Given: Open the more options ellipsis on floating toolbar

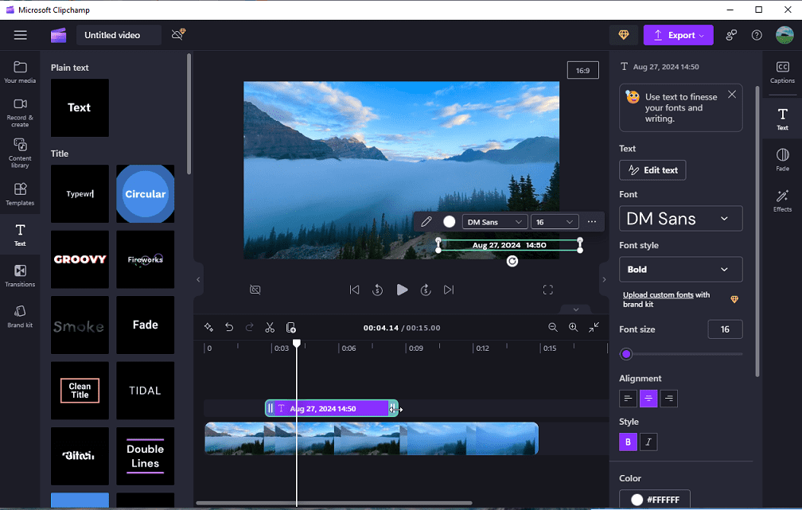Looking at the screenshot, I should 592,221.
